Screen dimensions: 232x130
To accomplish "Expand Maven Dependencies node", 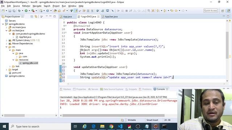I will coord(7,43).
